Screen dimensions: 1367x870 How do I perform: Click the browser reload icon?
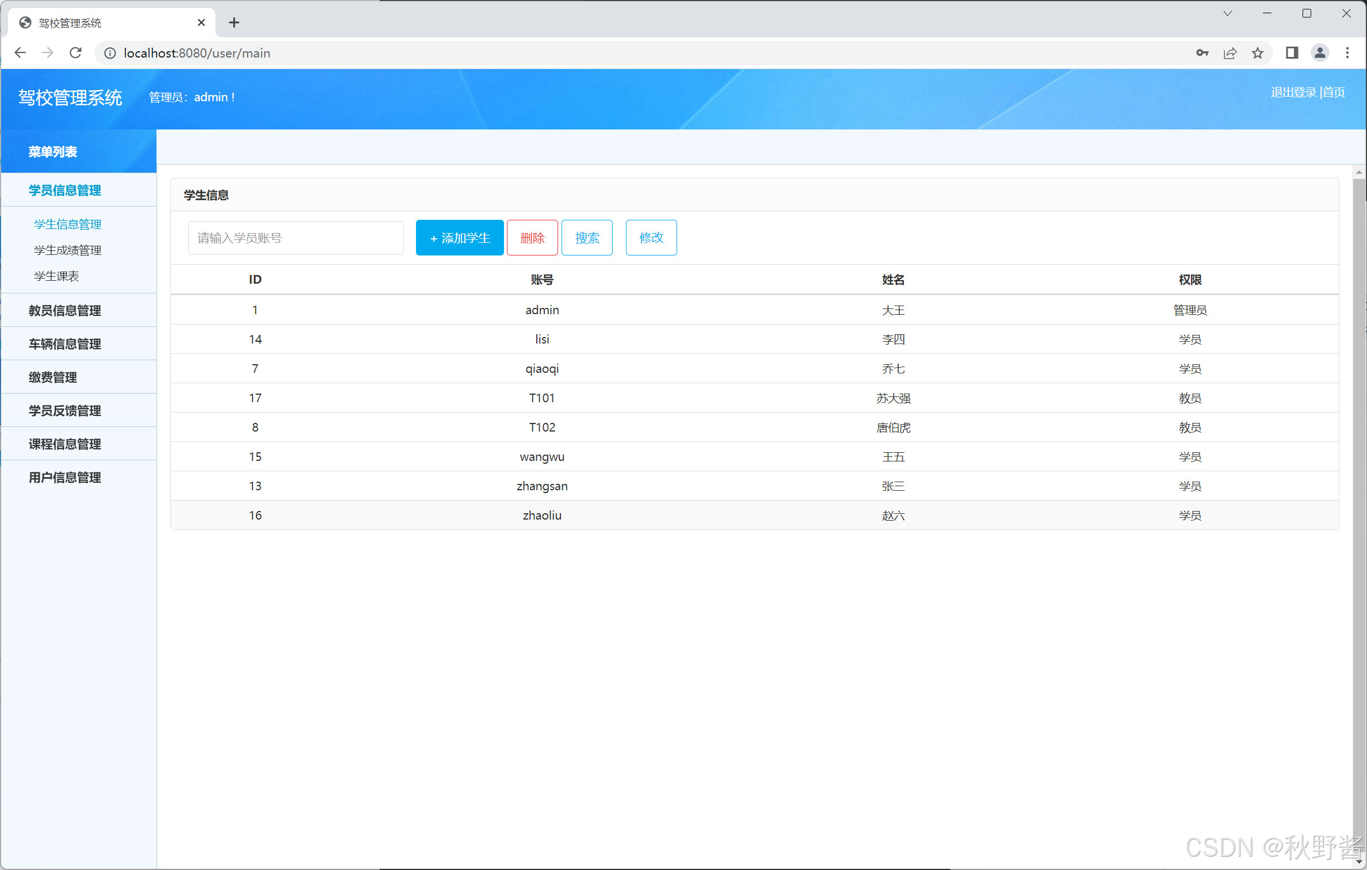click(75, 53)
